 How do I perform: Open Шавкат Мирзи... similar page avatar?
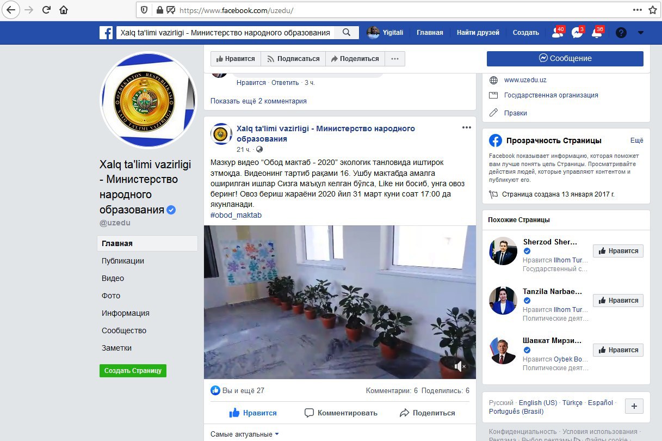503,350
